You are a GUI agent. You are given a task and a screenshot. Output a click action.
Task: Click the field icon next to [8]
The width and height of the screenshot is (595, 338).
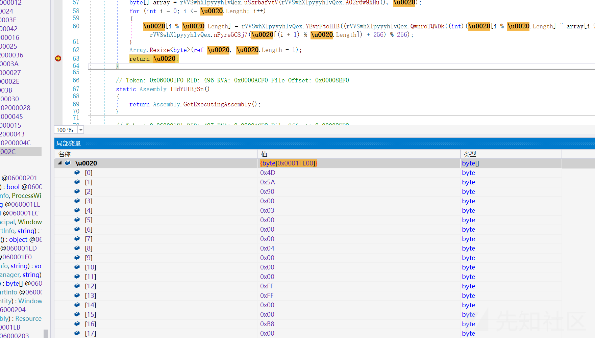77,248
